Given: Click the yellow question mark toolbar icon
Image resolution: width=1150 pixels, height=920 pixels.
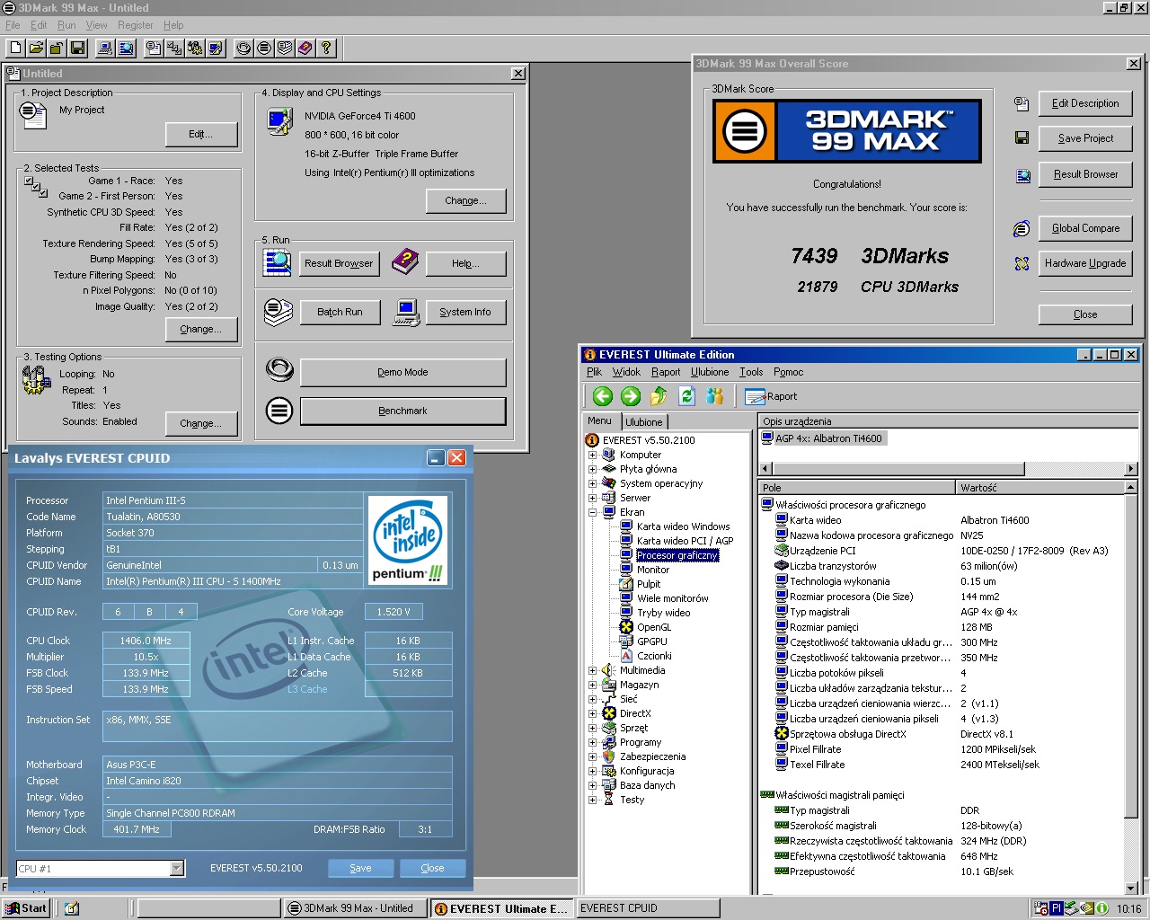Looking at the screenshot, I should tap(326, 49).
